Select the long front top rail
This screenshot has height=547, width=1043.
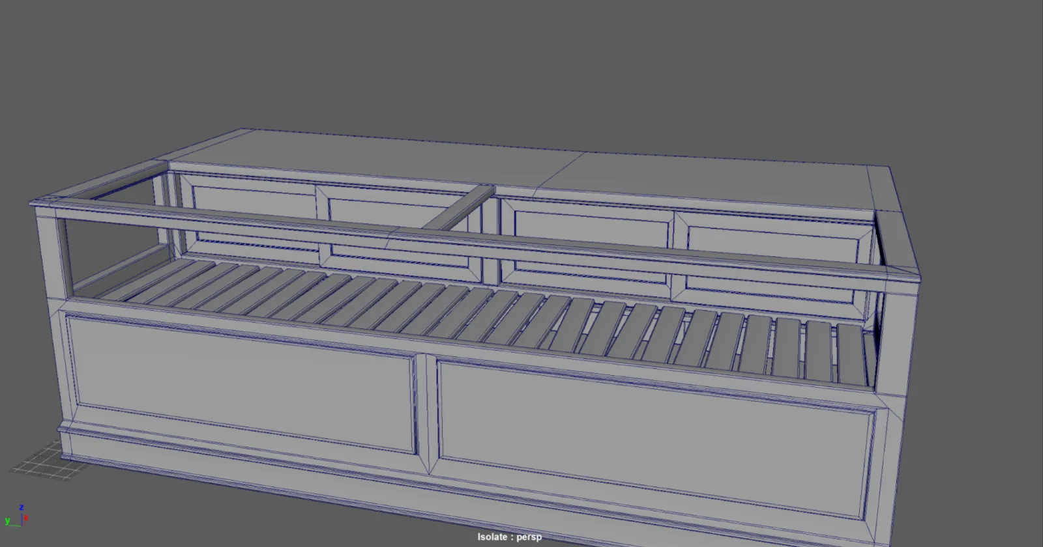coord(476,242)
